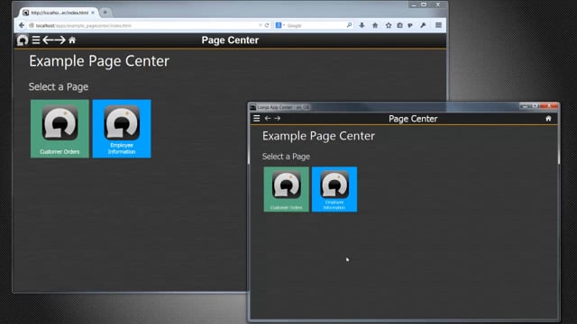Open the hamburger menu in browser Page Center
Image resolution: width=577 pixels, height=324 pixels.
point(36,40)
